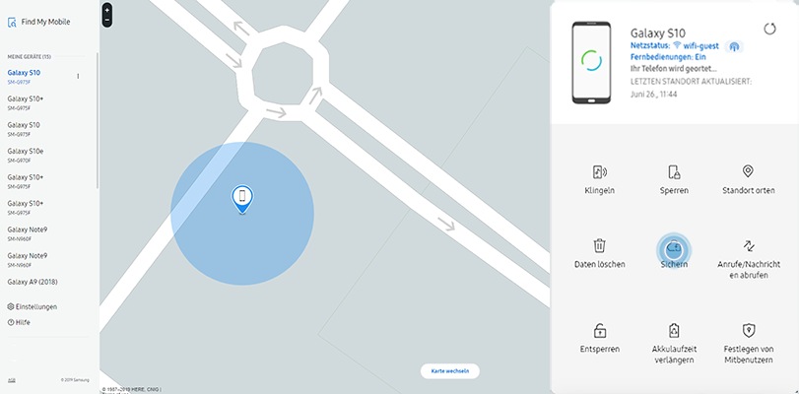The width and height of the screenshot is (799, 394).
Task: Select the Galaxy S10e device
Action: coord(26,155)
